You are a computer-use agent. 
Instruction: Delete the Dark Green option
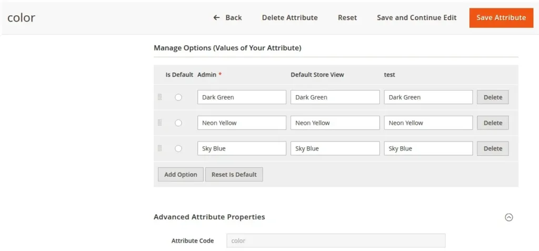point(493,97)
